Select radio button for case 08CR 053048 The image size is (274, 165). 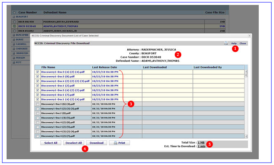[x=14, y=26]
